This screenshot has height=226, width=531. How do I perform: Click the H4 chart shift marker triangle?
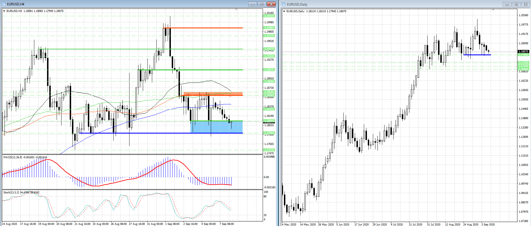[236, 10]
